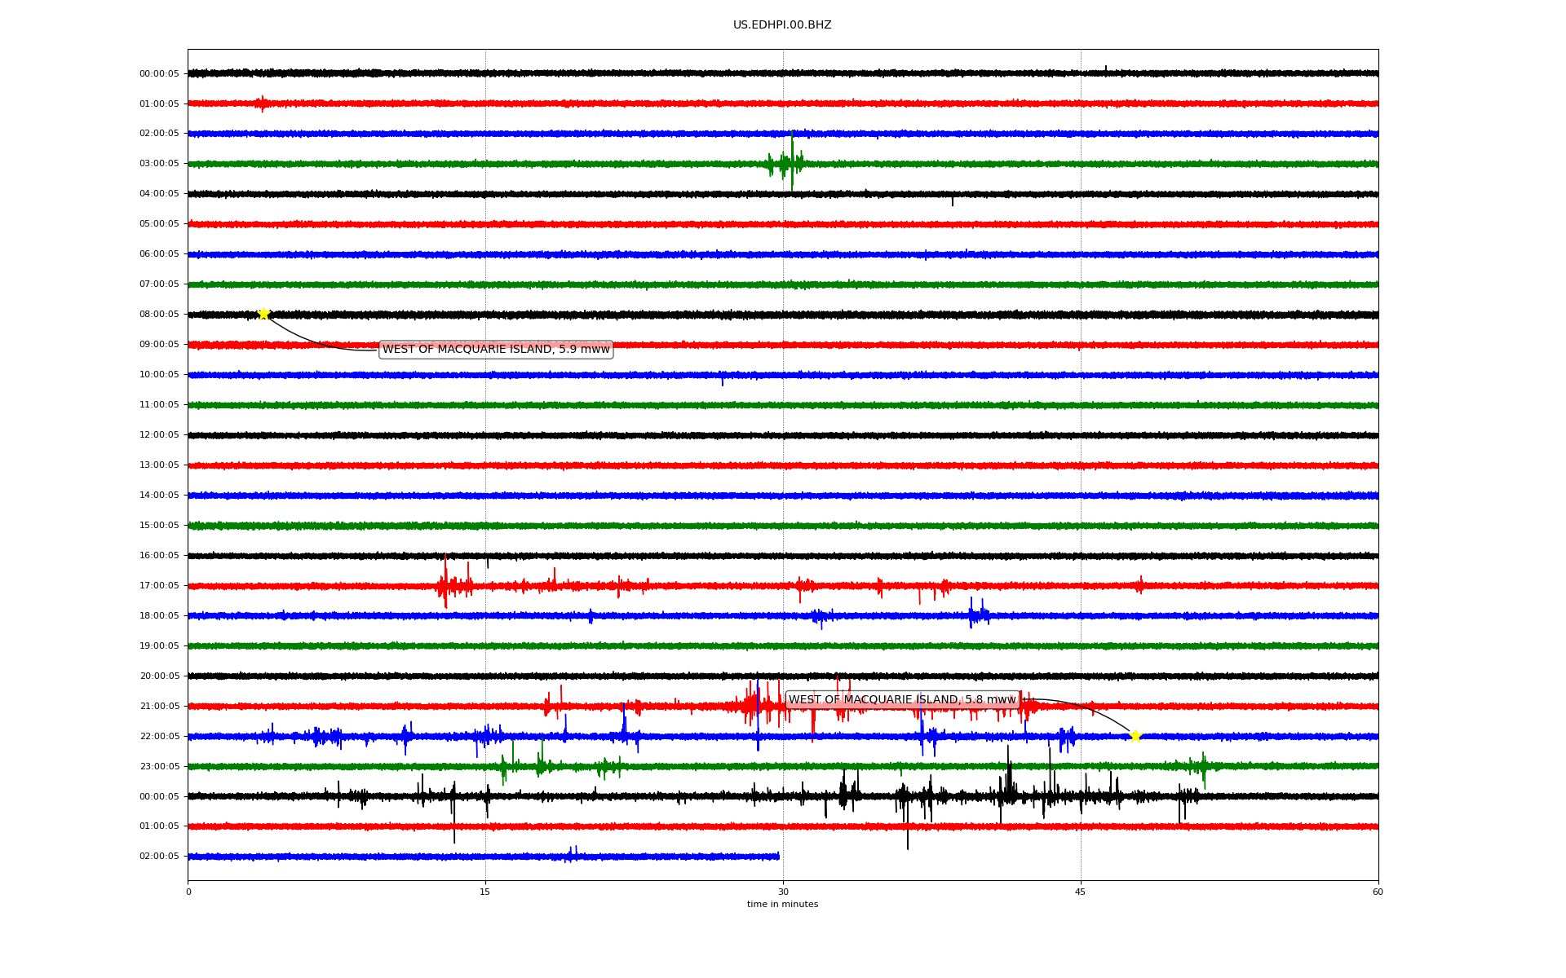Click the end of the blue 02:00:05 trace

pyautogui.click(x=777, y=856)
